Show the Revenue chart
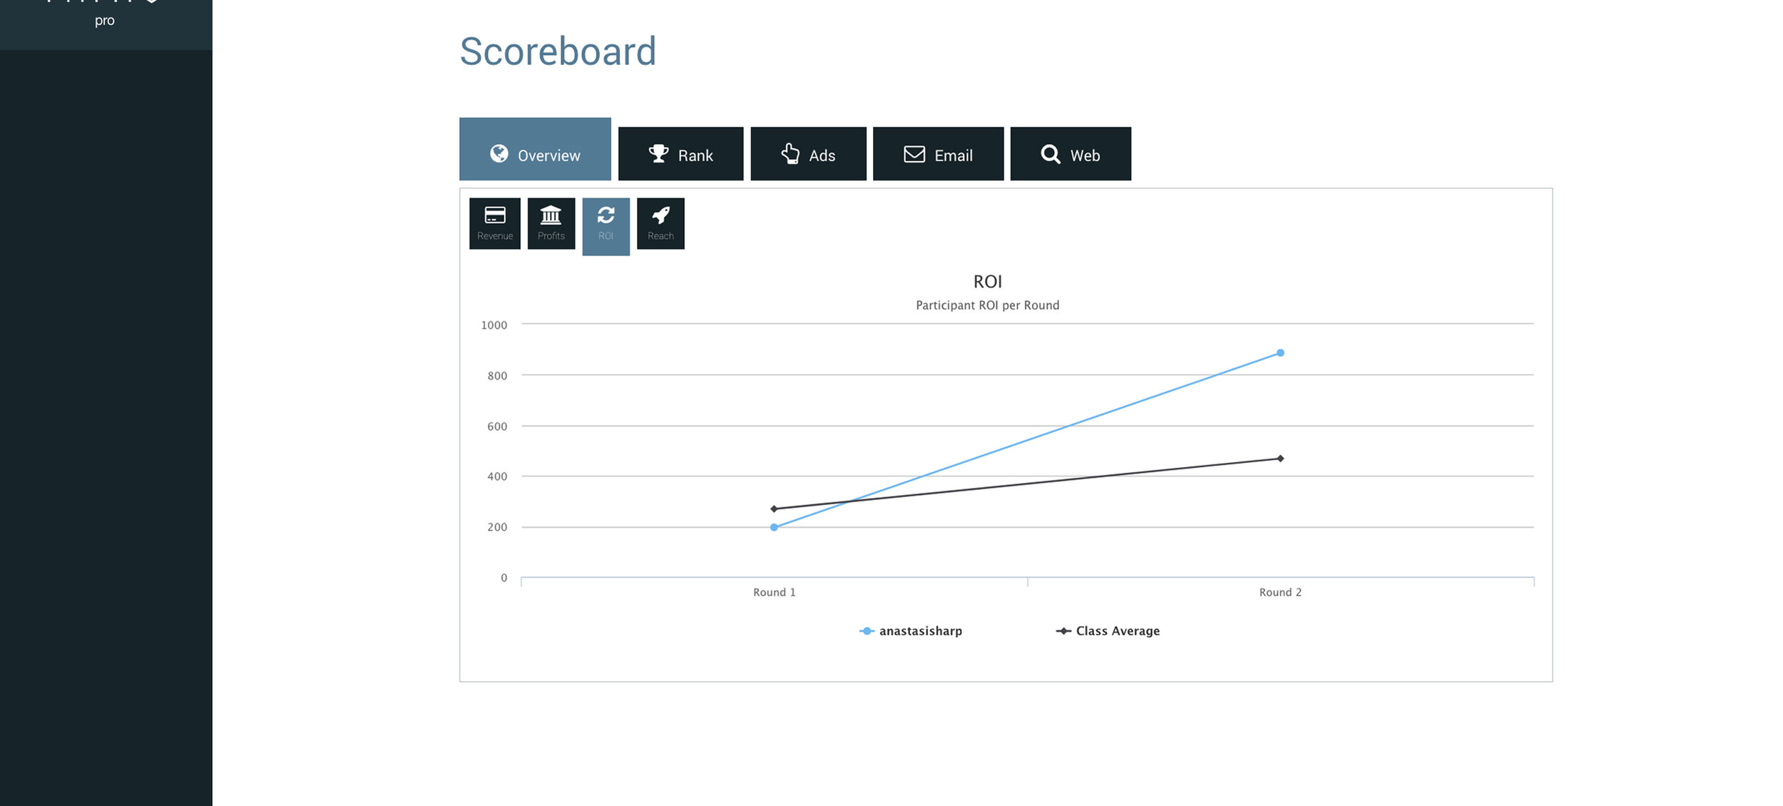1783x806 pixels. 495,223
